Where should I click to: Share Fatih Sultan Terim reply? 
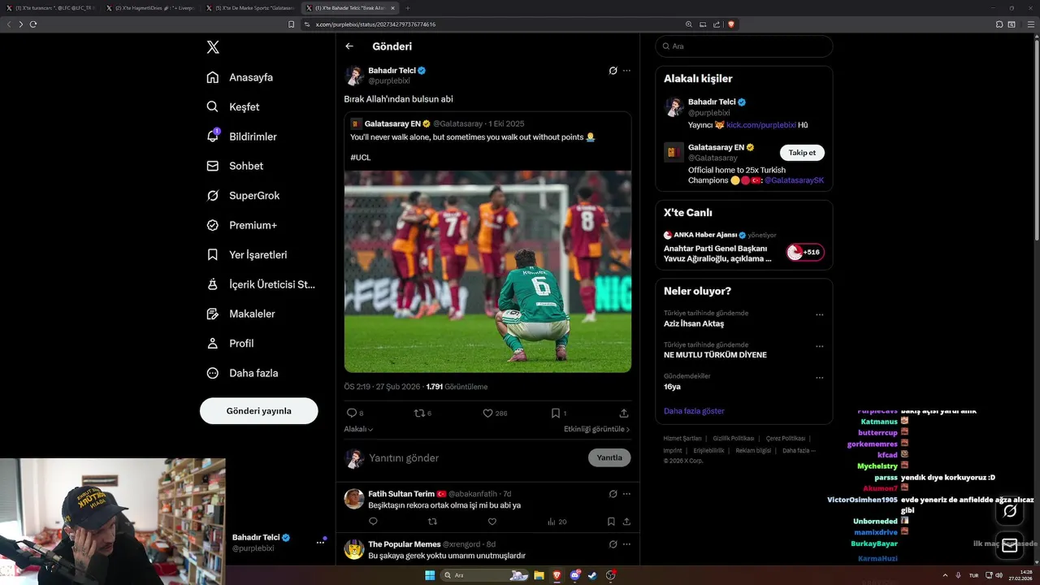click(x=626, y=522)
